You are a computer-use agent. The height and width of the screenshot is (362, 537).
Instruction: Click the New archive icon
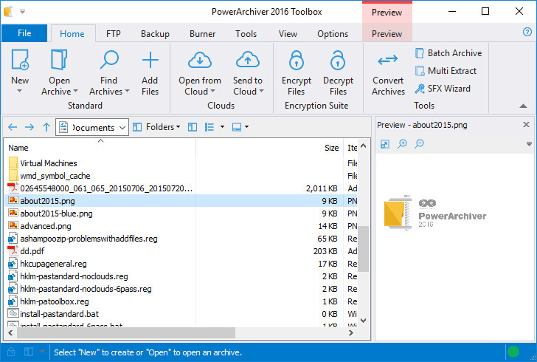tap(20, 60)
